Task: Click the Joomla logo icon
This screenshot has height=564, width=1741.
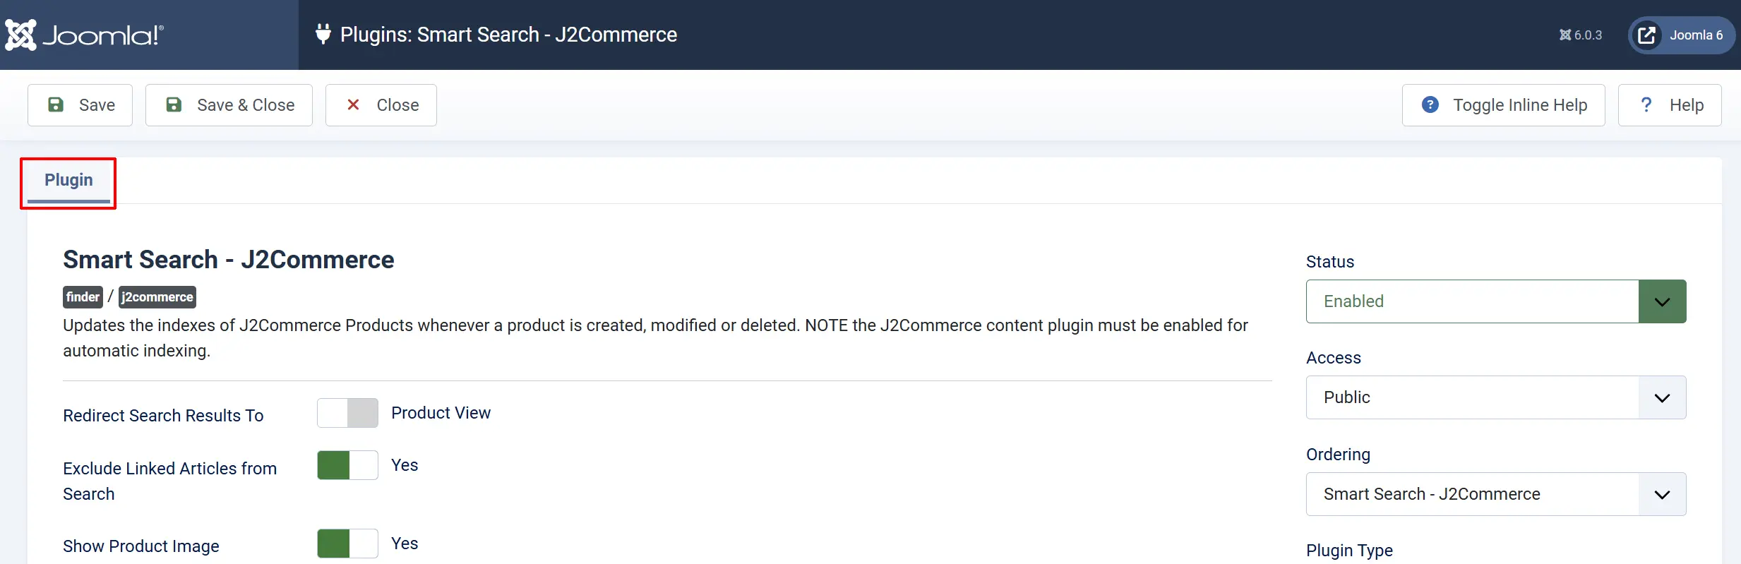Action: click(20, 35)
